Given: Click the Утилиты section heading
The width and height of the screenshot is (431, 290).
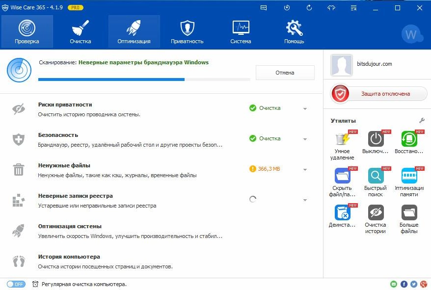Looking at the screenshot, I should [343, 121].
